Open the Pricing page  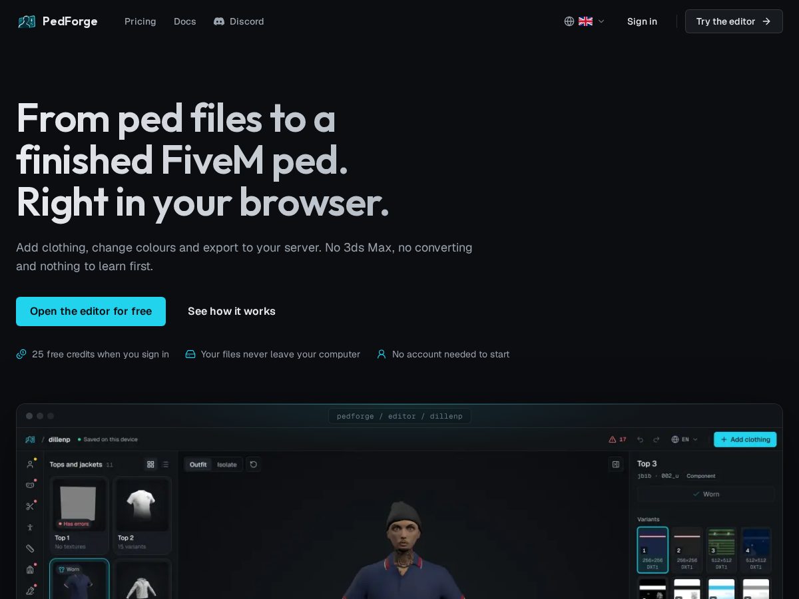[140, 21]
